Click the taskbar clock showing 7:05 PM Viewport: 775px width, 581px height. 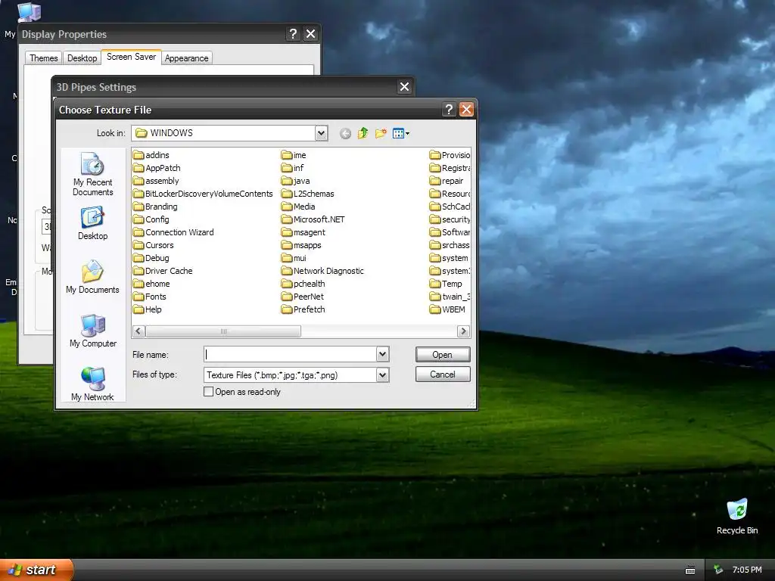pyautogui.click(x=747, y=570)
